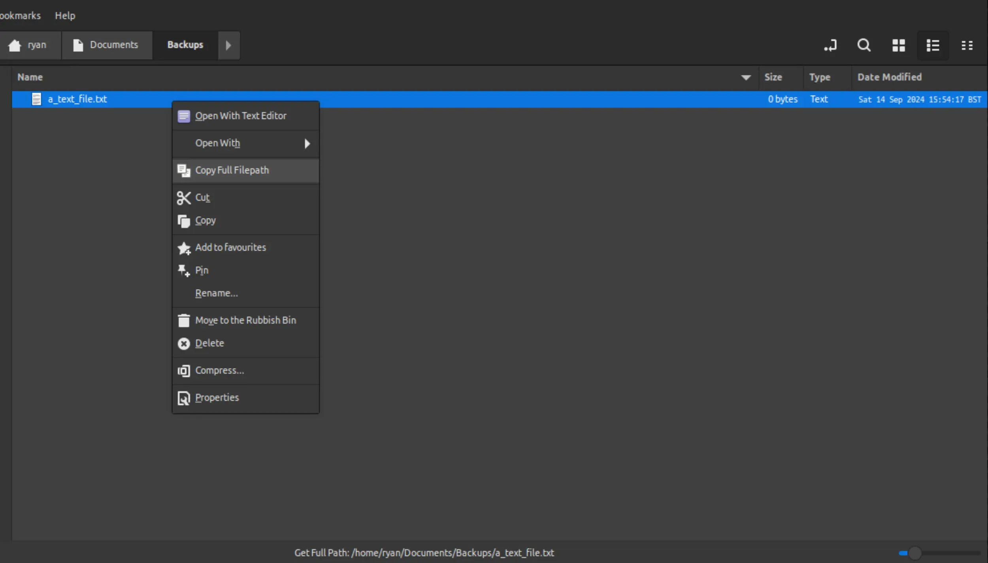Screen dimensions: 988x563
Task: Pin the selected file
Action: [202, 270]
